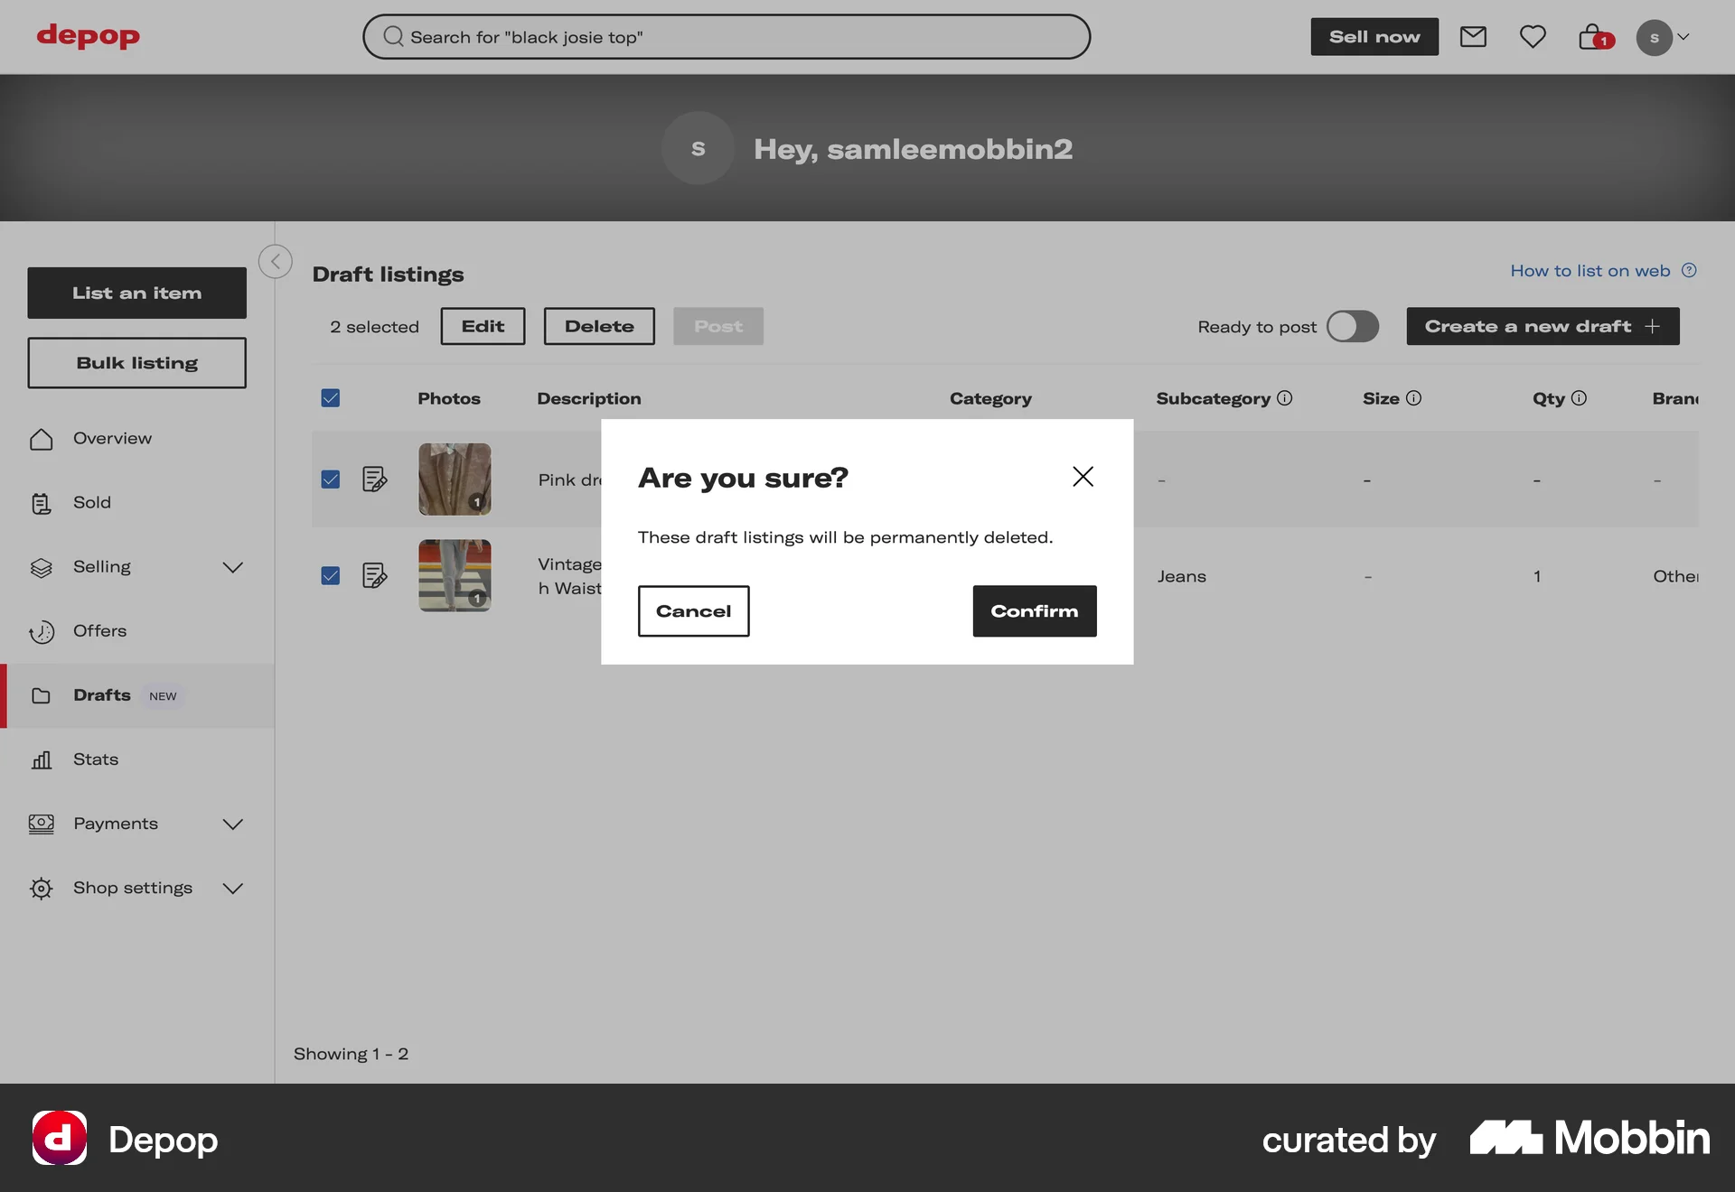Expand the Selling section
Image resolution: width=1735 pixels, height=1192 pixels.
point(232,567)
